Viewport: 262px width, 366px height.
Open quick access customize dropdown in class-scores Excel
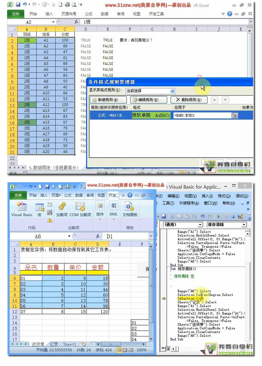81,4
